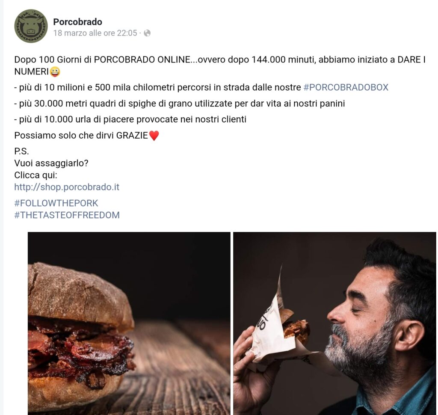
Task: Click the 'Clicca qui:' text
Action: [36, 175]
